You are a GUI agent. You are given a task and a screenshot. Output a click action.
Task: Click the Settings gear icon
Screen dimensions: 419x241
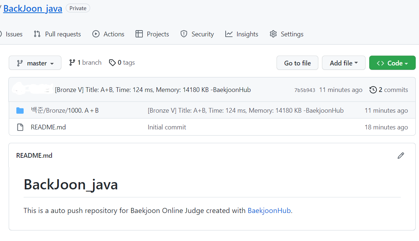tap(273, 34)
